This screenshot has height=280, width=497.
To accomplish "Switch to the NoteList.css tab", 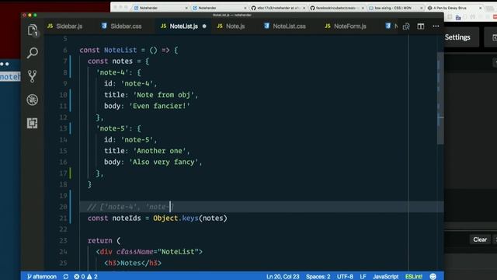I will pos(285,26).
